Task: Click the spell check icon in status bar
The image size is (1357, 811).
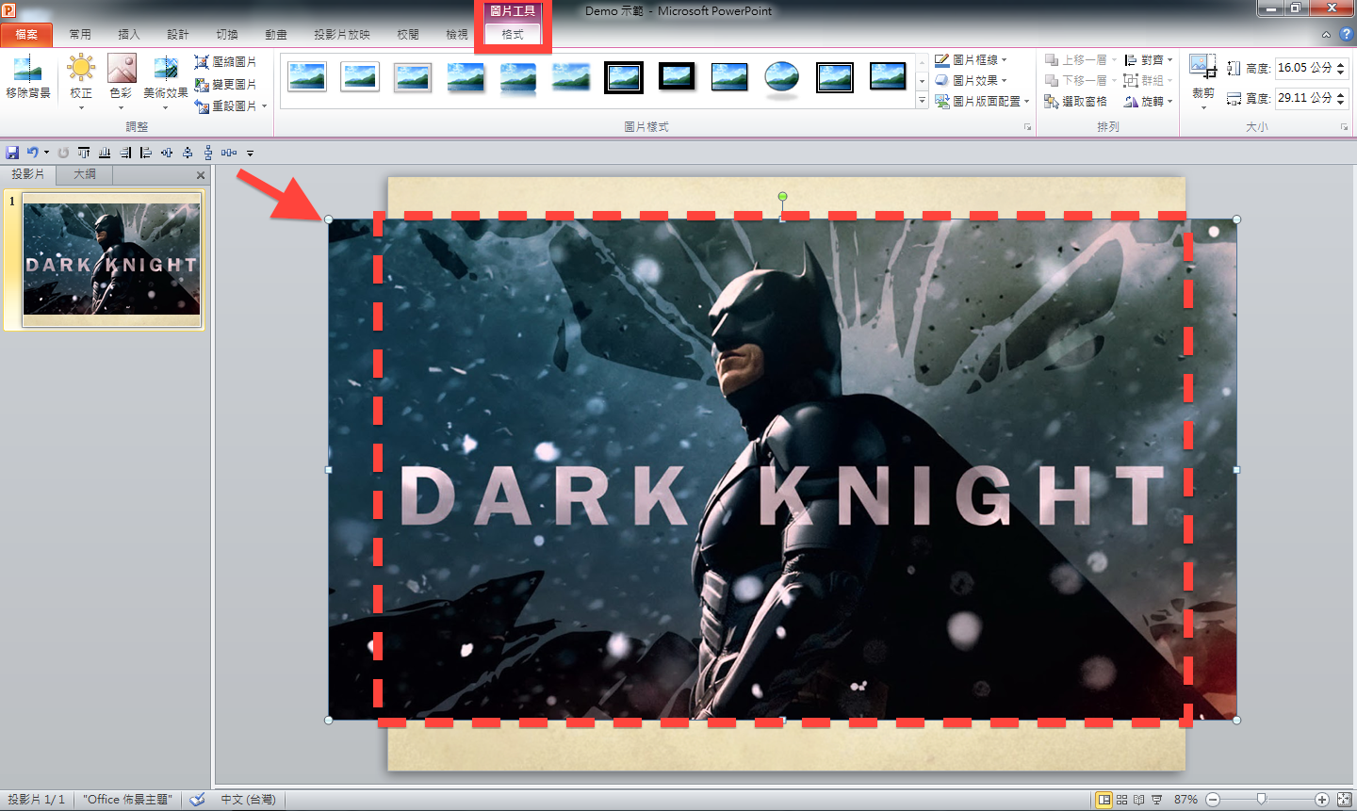Action: (197, 800)
